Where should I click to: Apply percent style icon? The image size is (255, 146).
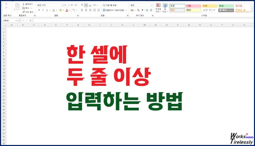(138, 10)
